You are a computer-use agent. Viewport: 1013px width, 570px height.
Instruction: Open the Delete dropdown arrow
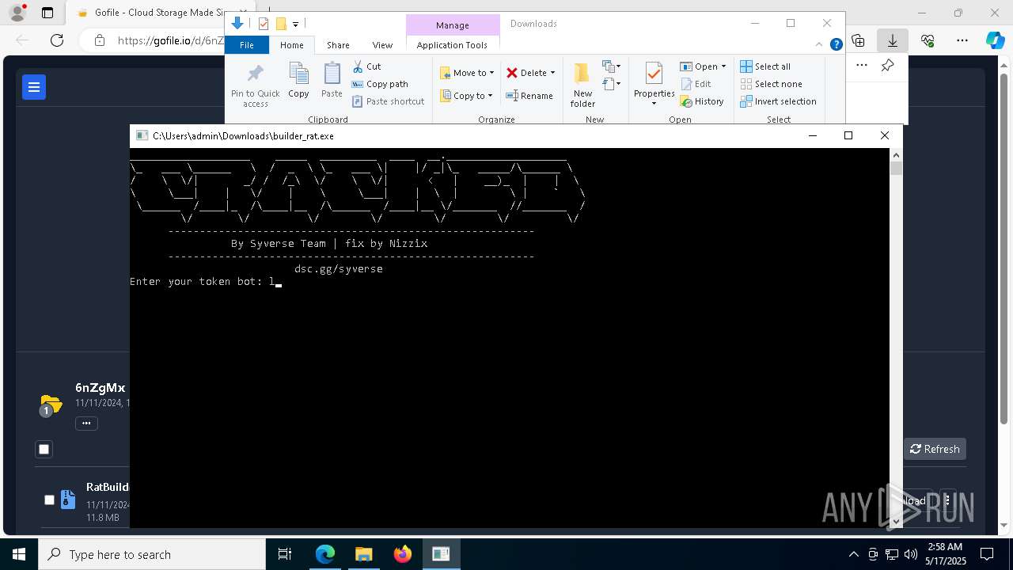click(552, 73)
